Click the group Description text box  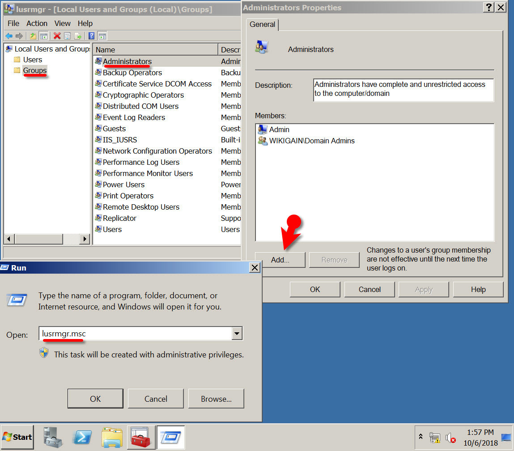404,90
